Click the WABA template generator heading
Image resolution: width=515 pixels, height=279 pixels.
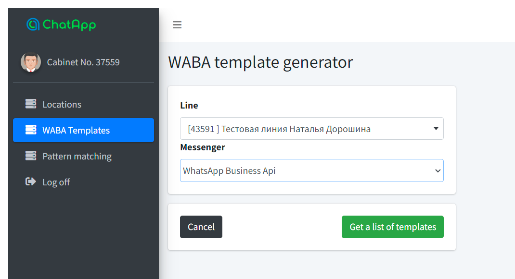pos(260,62)
